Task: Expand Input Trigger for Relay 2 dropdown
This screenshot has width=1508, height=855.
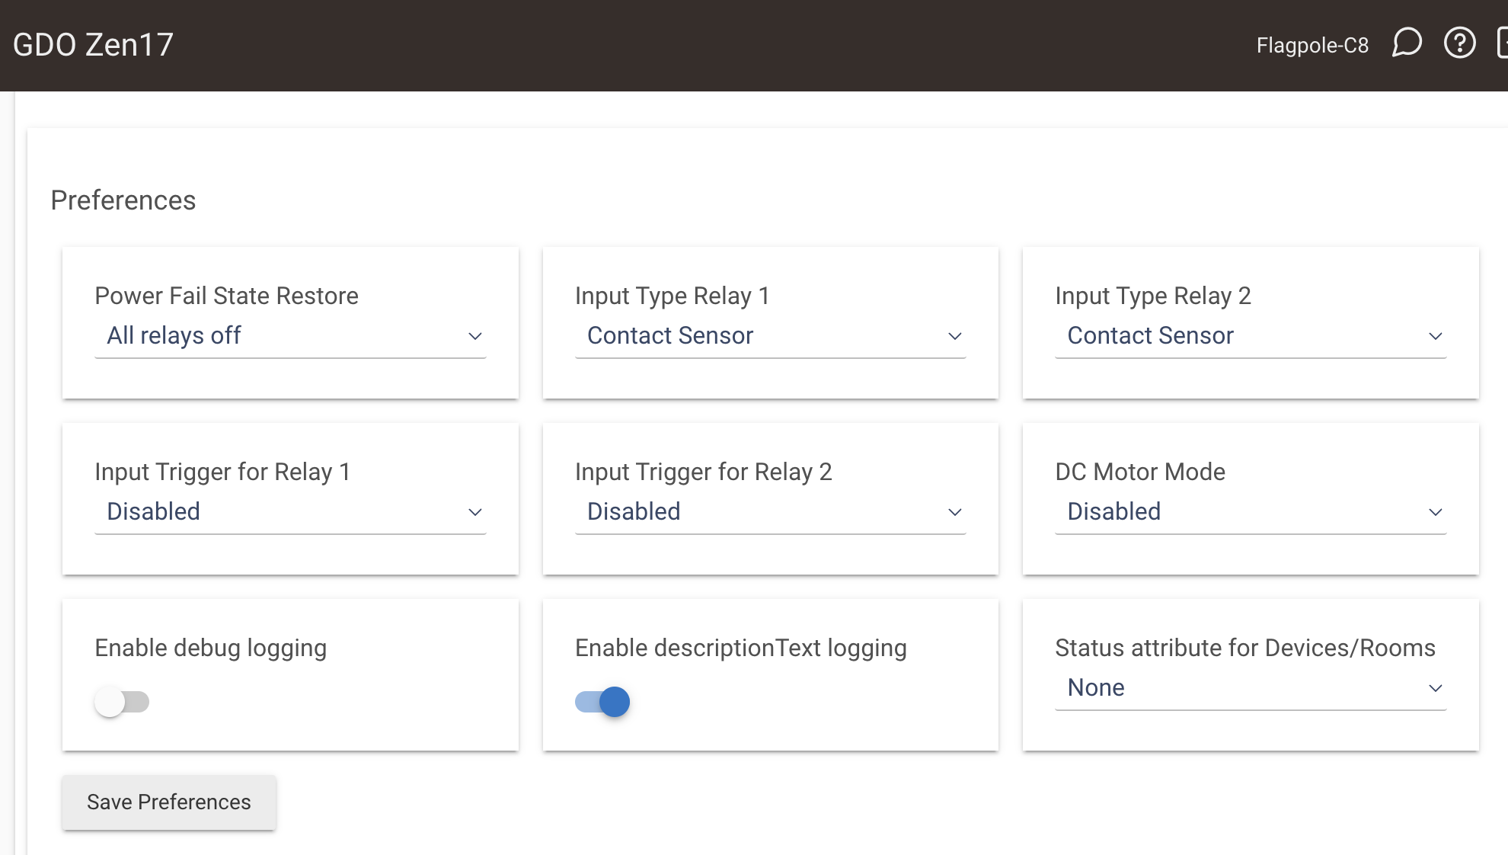Action: [x=769, y=512]
